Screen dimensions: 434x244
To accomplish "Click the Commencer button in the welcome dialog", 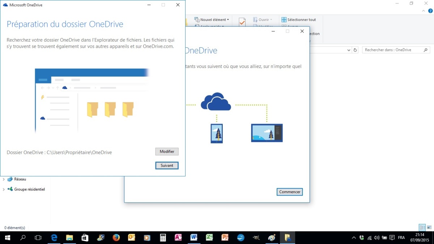I will [x=290, y=192].
